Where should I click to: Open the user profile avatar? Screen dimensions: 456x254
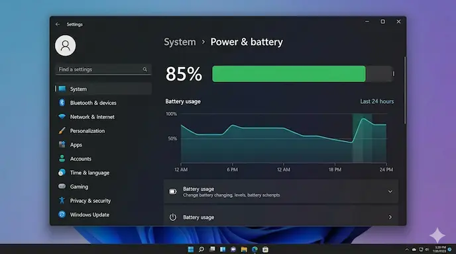click(x=66, y=46)
